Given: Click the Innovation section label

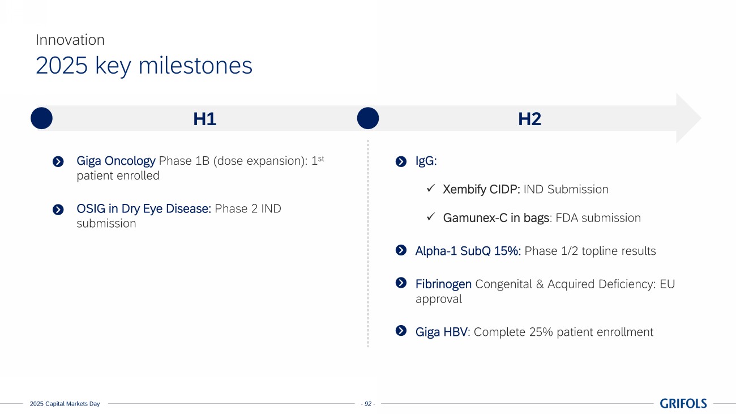Looking at the screenshot, I should coord(70,40).
